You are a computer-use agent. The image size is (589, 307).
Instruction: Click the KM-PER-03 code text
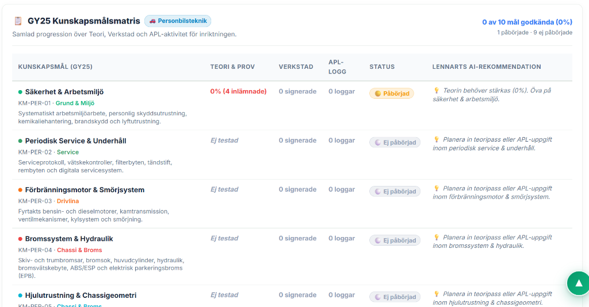pos(35,201)
